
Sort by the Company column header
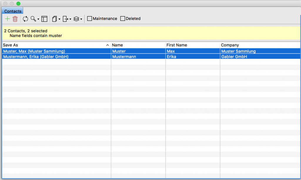pyautogui.click(x=260, y=45)
